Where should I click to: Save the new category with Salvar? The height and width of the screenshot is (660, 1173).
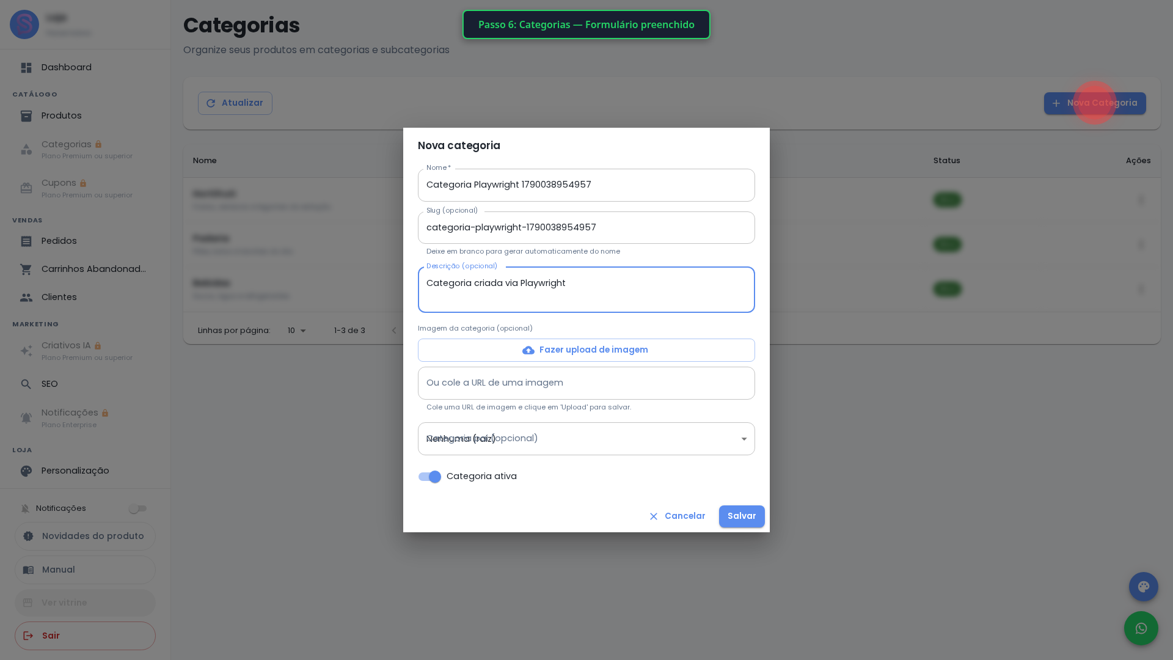742,516
